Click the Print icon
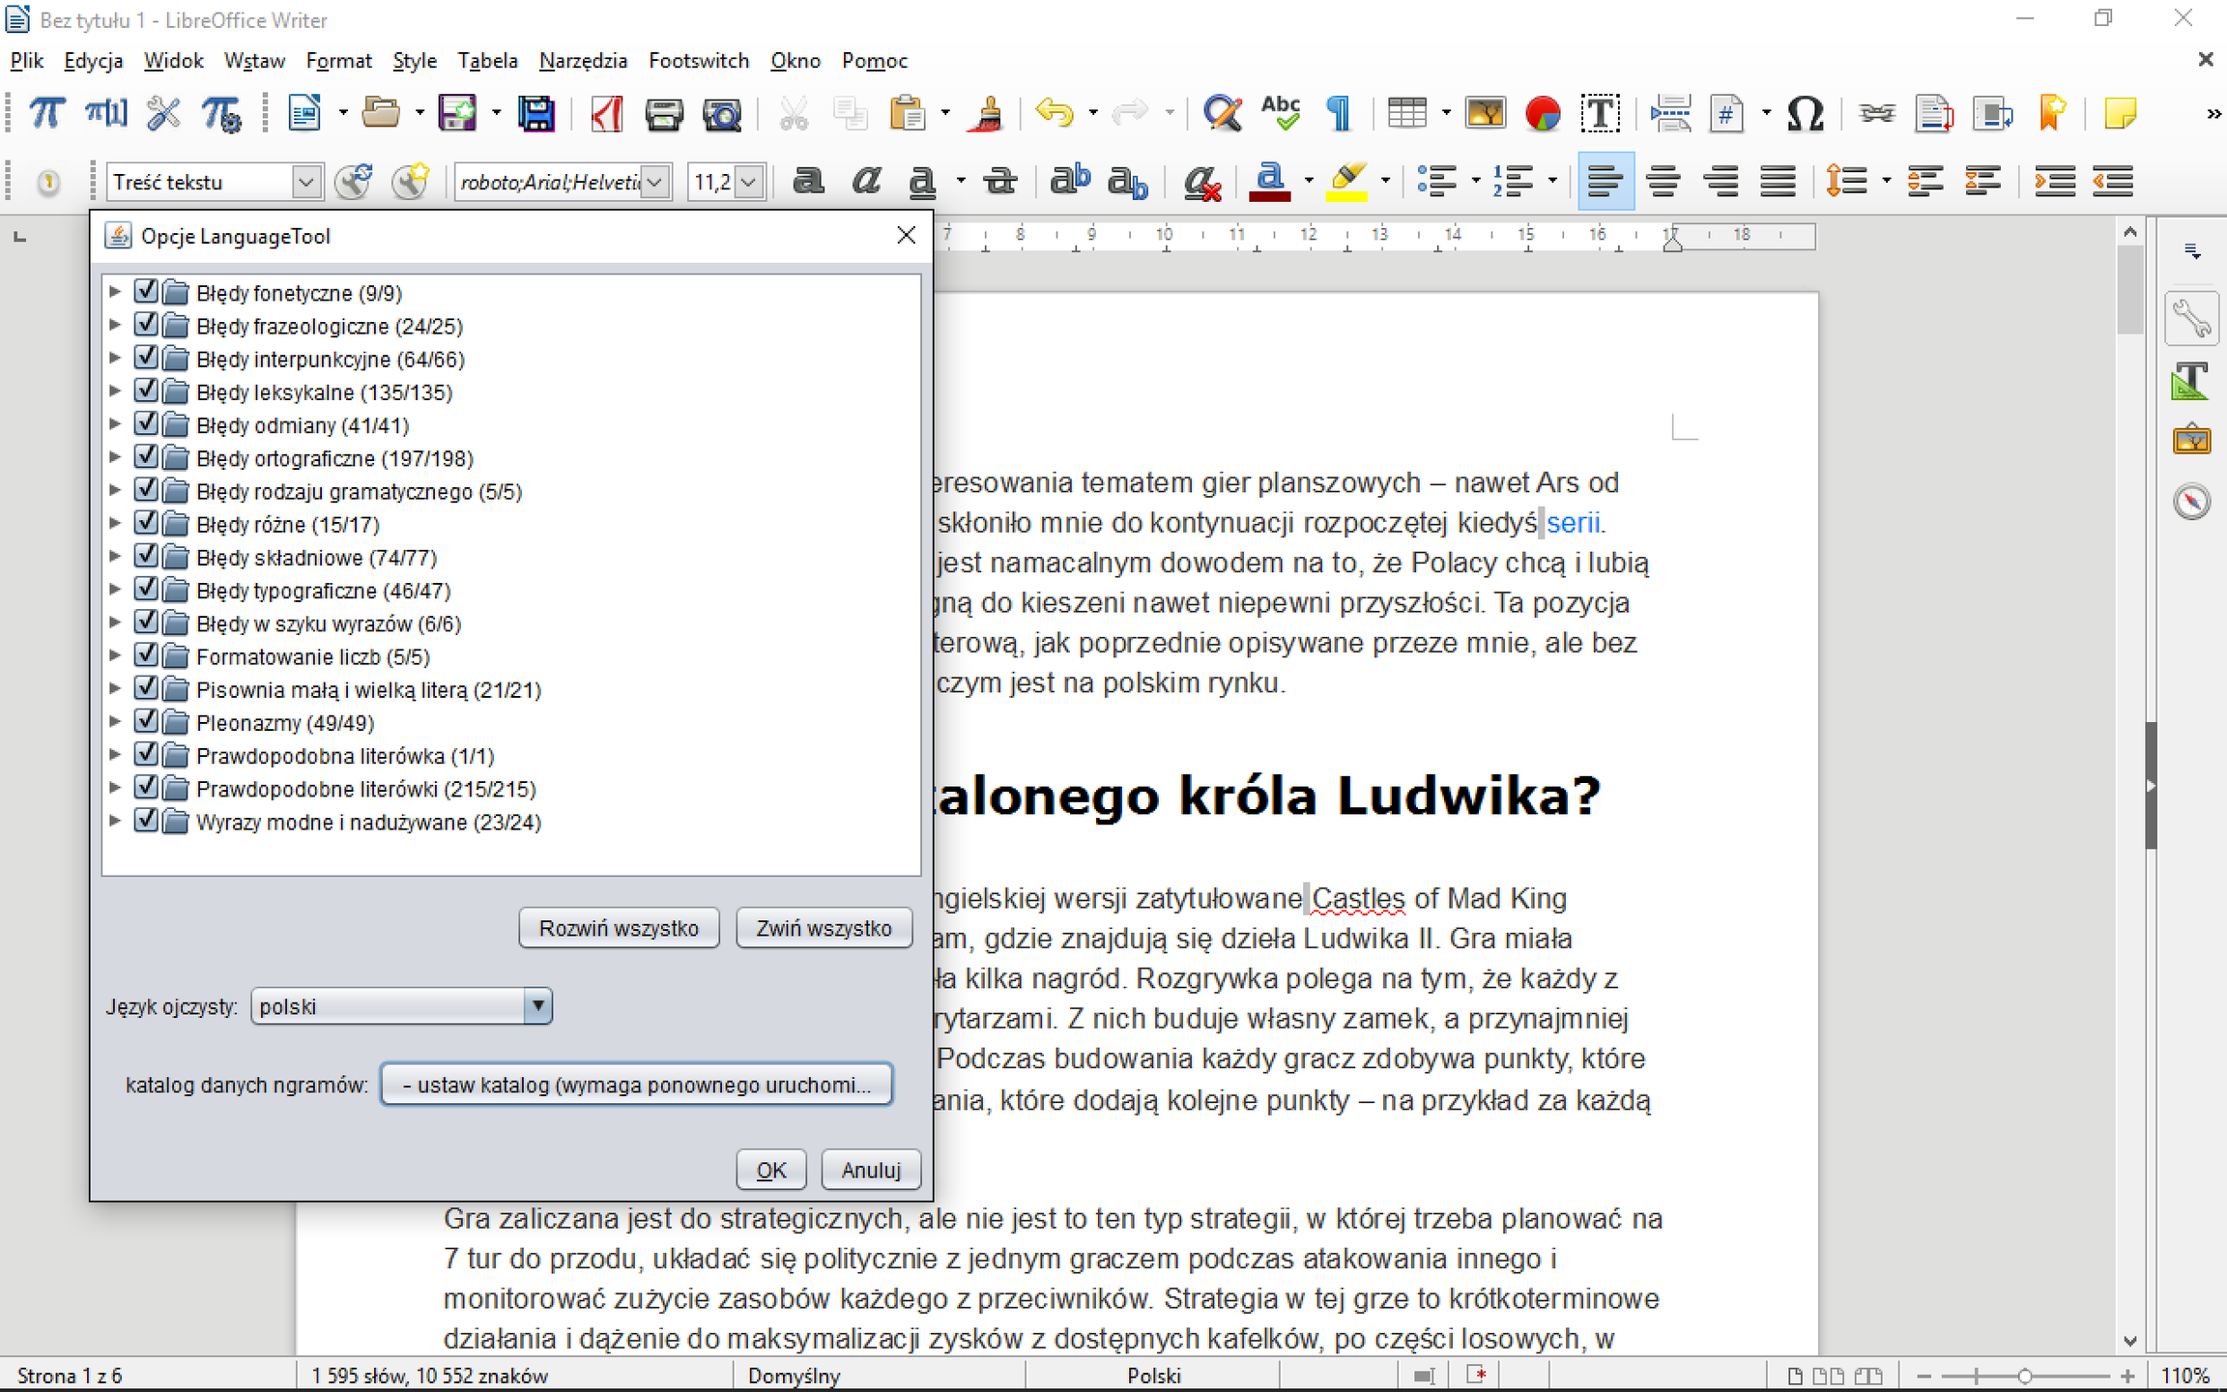2227x1392 pixels. 664,114
